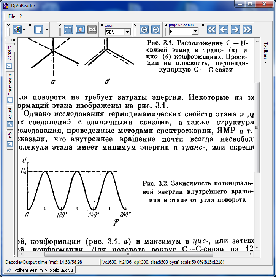This screenshot has width=276, height=277.
Task: Switch to the Thumbnails side tab
Action: pos(10,88)
